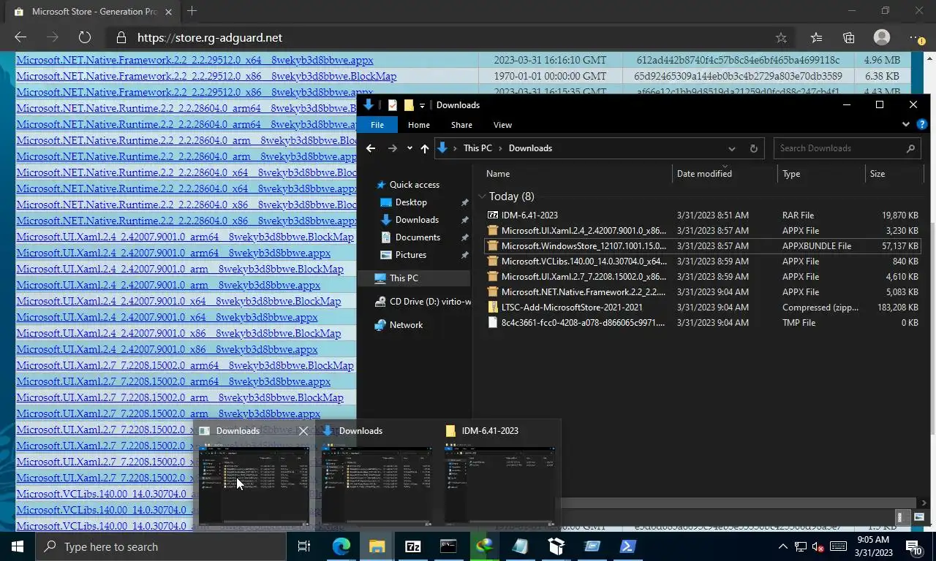Open address bar history dropdown

tap(731, 148)
